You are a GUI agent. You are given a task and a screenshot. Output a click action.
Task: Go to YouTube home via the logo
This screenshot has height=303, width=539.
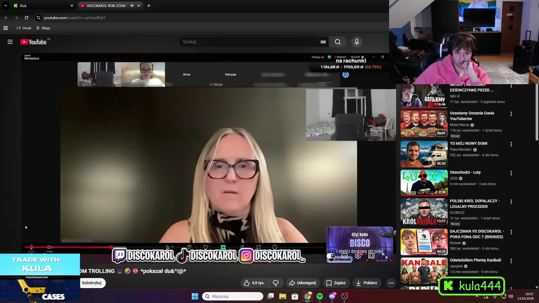[33, 42]
